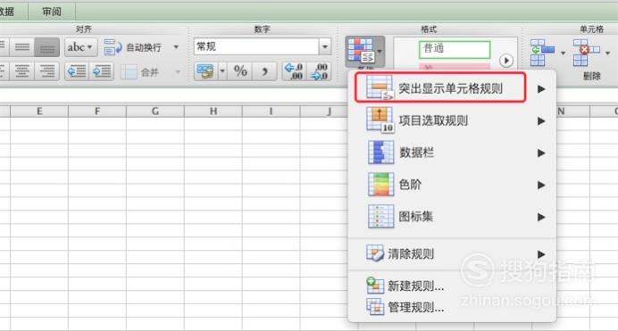This screenshot has height=331, width=618.
Task: Click the decrease decimal icon
Action: pos(319,71)
